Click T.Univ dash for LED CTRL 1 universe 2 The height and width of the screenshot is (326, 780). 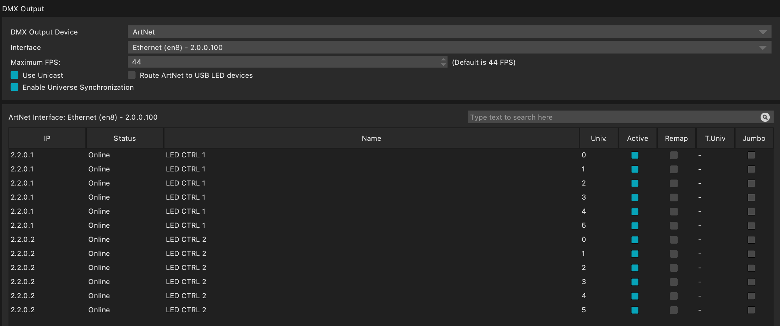click(x=700, y=183)
